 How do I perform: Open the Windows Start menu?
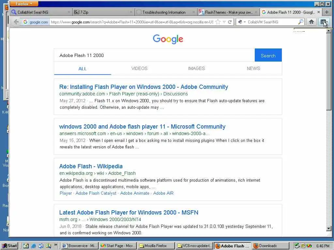click(x=9, y=246)
